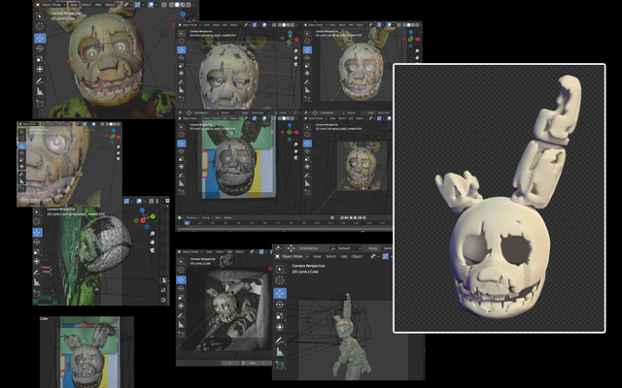Click the Select Box tool in the top-left viewport
The image size is (622, 388).
click(40, 15)
